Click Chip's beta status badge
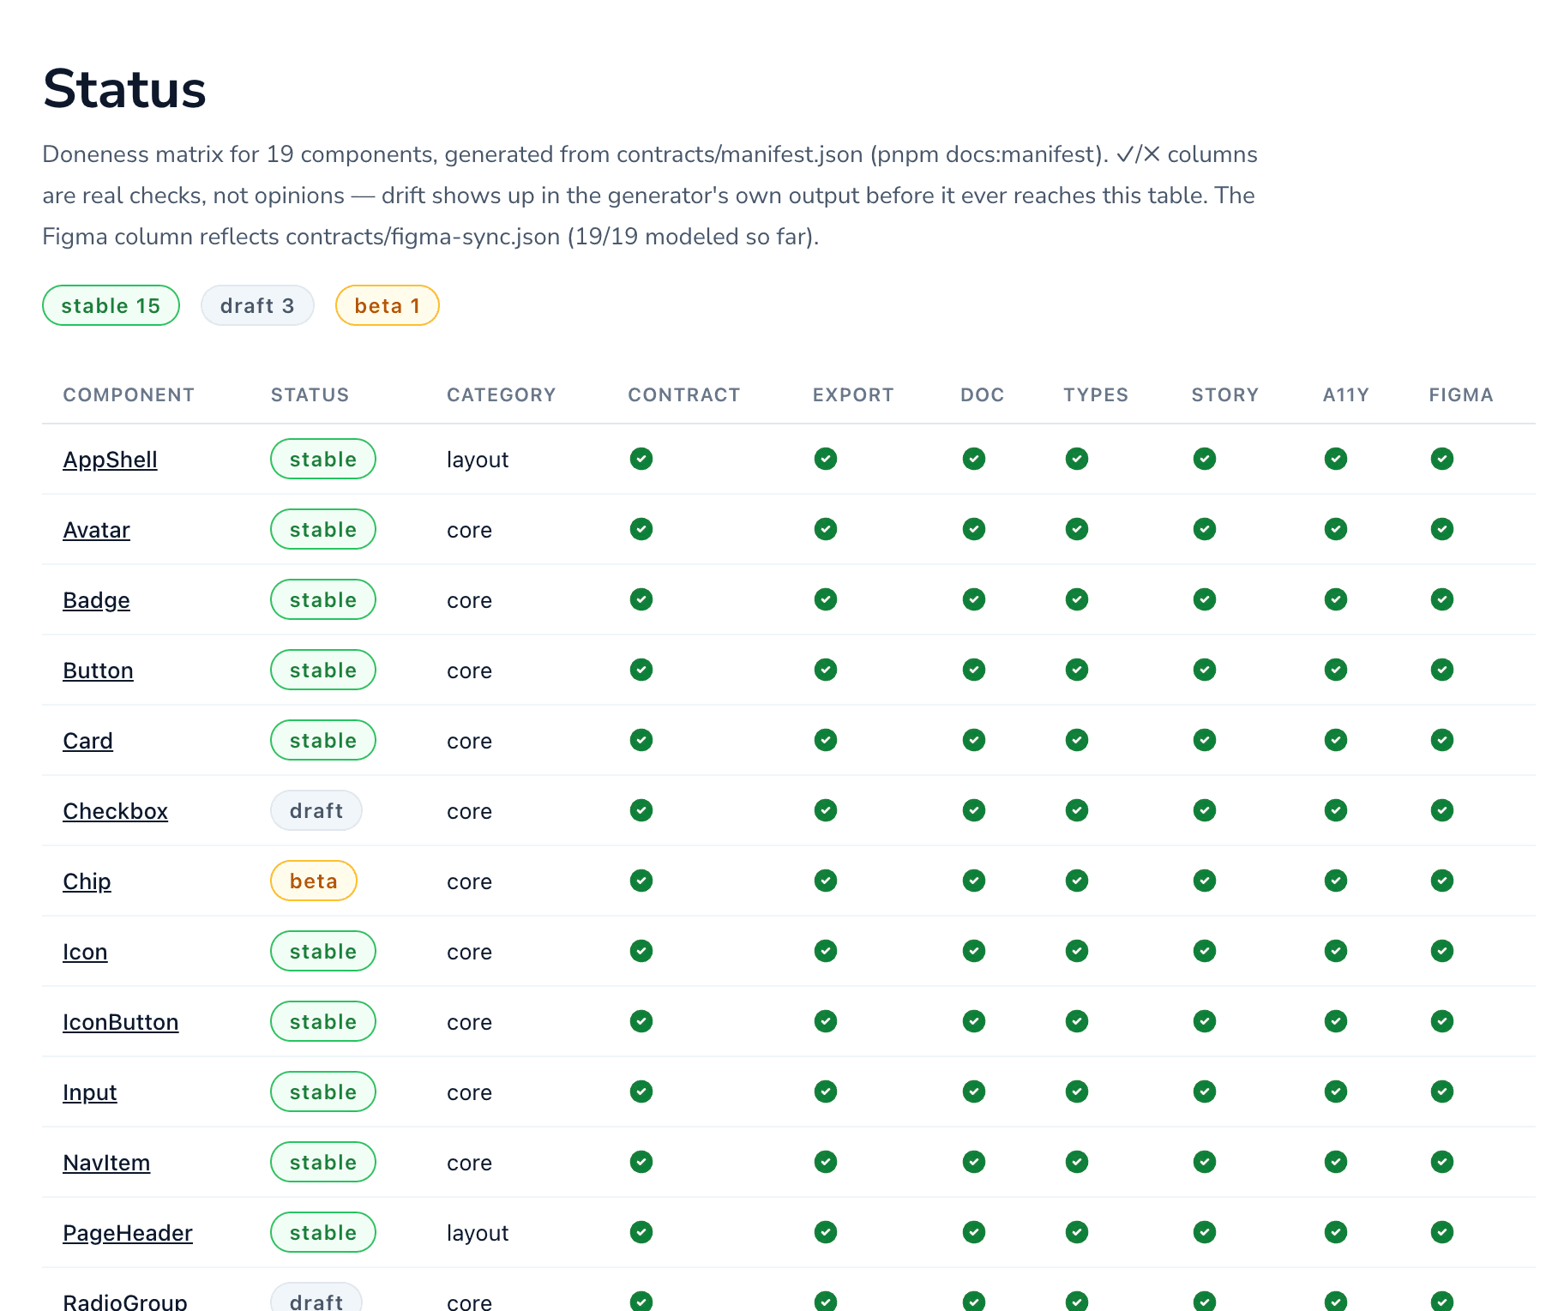Image resolution: width=1564 pixels, height=1311 pixels. point(314,881)
